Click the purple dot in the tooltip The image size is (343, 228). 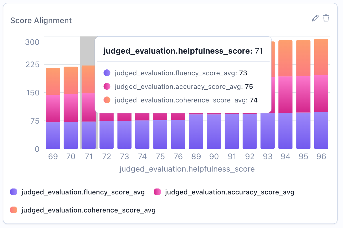pyautogui.click(x=107, y=73)
